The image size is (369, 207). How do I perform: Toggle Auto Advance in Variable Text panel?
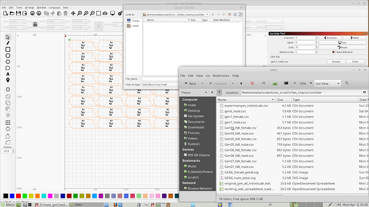click(342, 52)
